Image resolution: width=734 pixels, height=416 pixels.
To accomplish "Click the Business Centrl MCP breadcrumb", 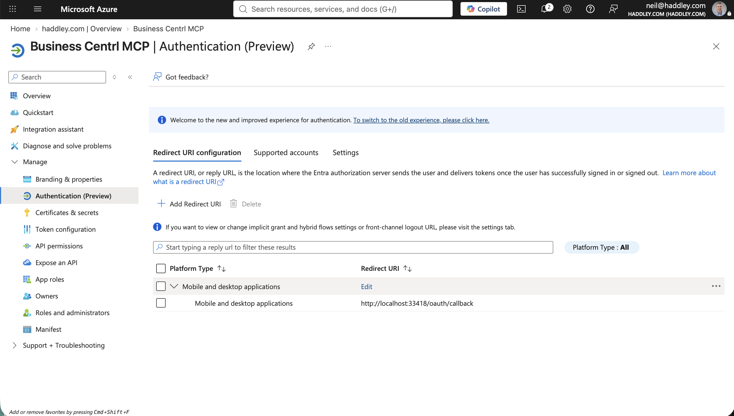I will click(x=168, y=29).
